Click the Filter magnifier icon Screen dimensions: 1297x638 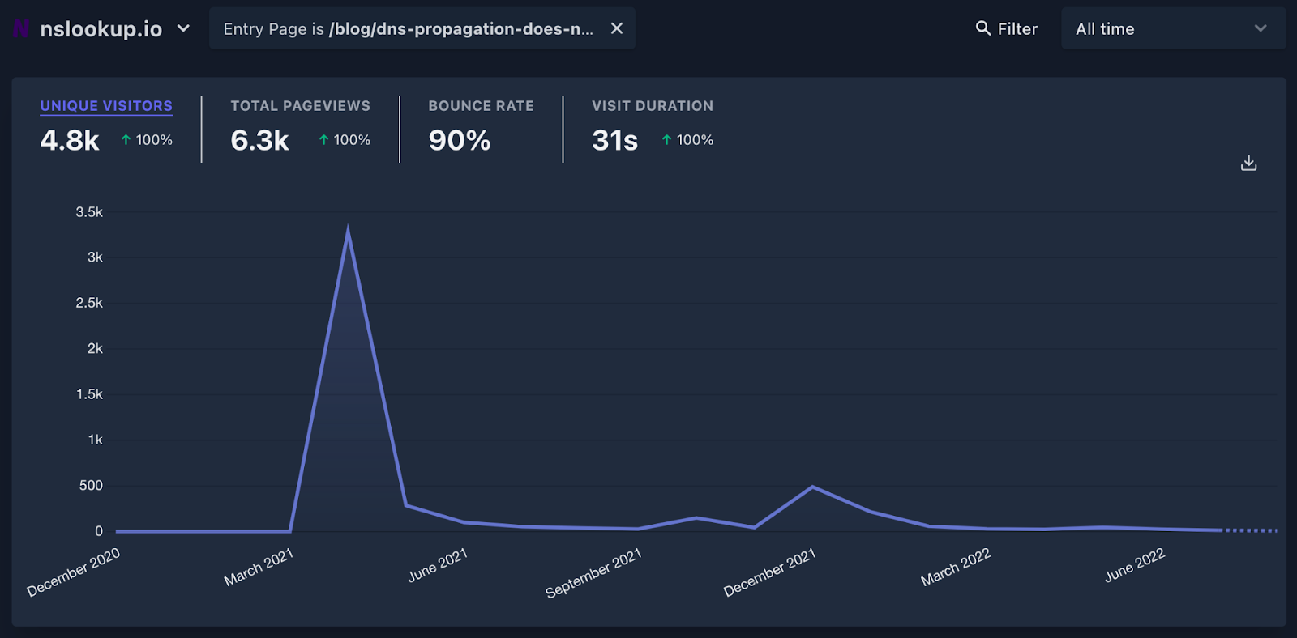click(983, 28)
